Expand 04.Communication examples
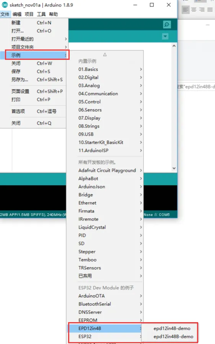215x344 pixels. [x=105, y=94]
